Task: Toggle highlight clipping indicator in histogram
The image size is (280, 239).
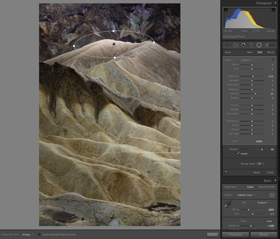Action: click(273, 10)
